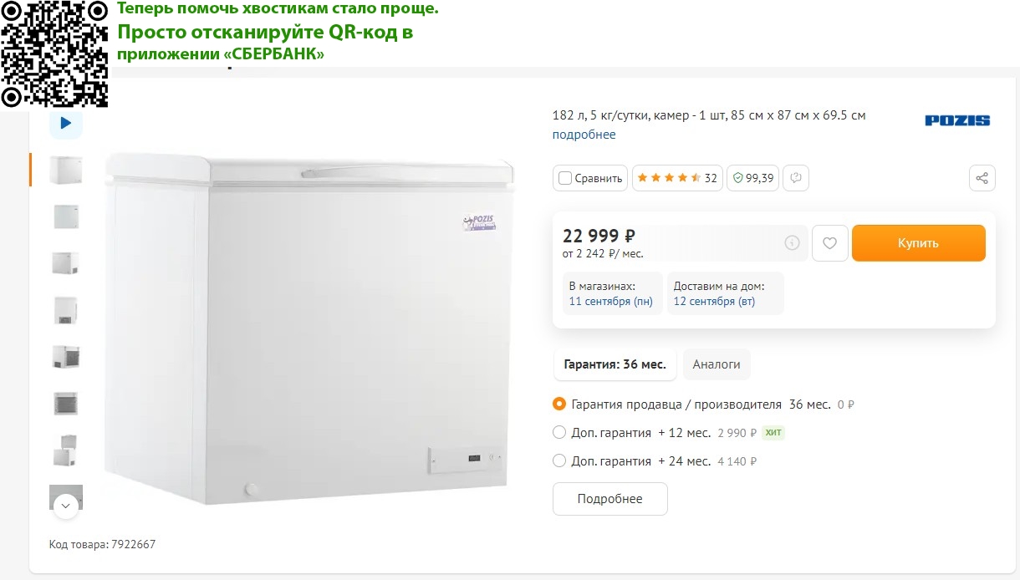This screenshot has width=1020, height=580.
Task: Open the reviews comment icon
Action: point(796,178)
